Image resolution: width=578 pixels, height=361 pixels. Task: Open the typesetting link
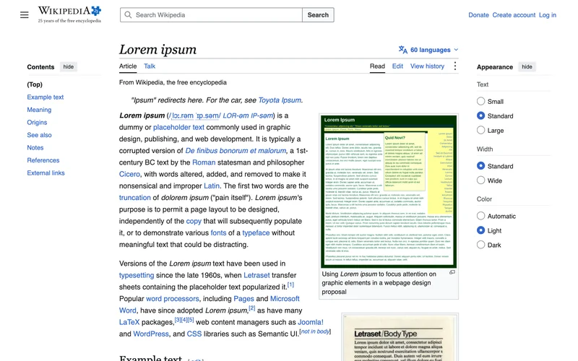point(137,275)
